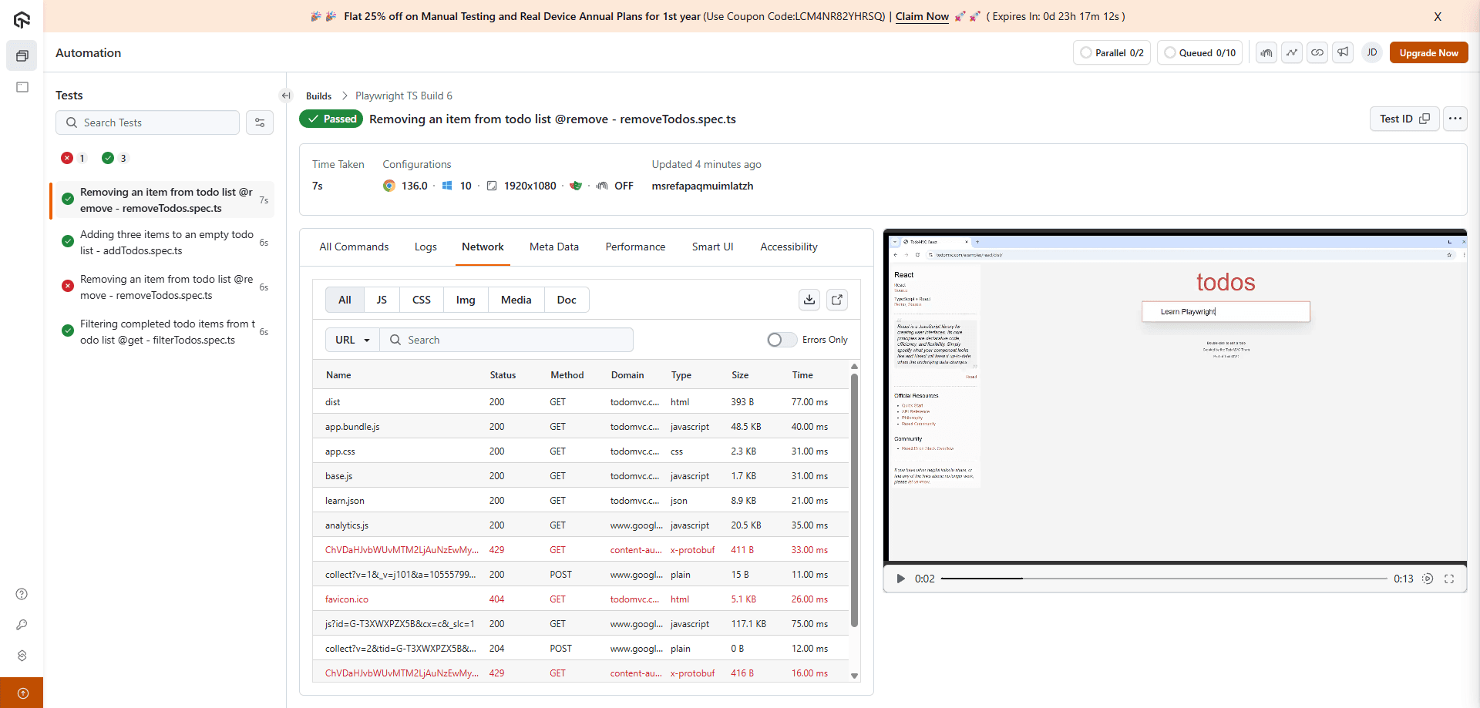Open the analytics chart icon in header
The image size is (1480, 708).
pos(1292,52)
